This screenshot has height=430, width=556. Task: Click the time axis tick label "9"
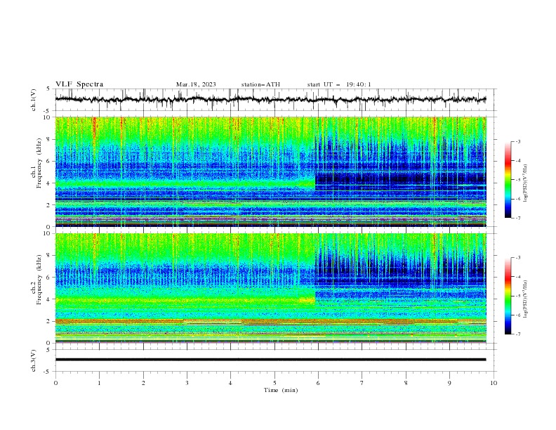click(x=449, y=383)
